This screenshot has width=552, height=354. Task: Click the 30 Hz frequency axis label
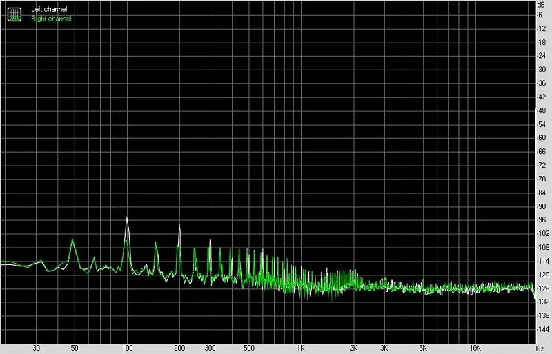pos(37,348)
